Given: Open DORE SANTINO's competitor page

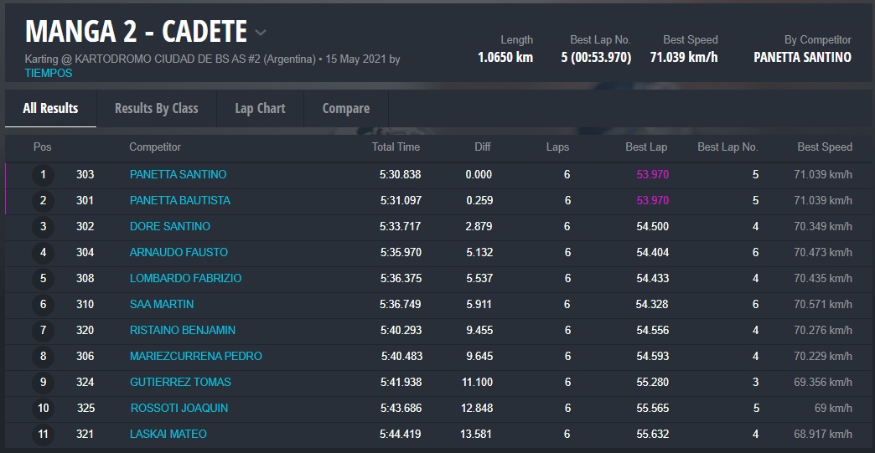Looking at the screenshot, I should point(169,226).
